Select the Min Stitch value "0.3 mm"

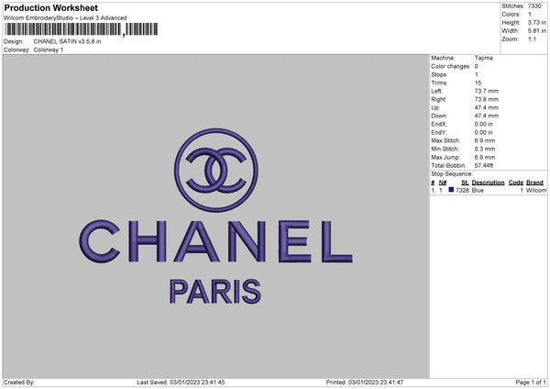(485, 149)
